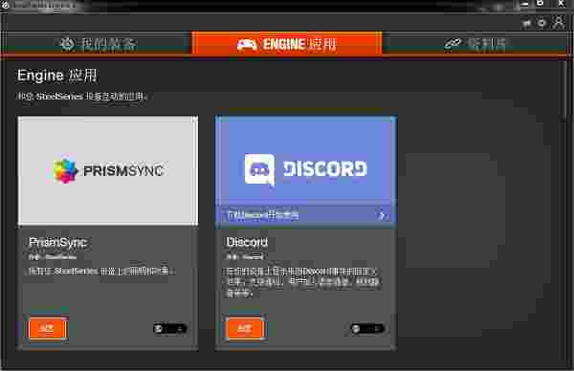Click the gear icon on the first tab
The image size is (574, 371).
[x=67, y=44]
